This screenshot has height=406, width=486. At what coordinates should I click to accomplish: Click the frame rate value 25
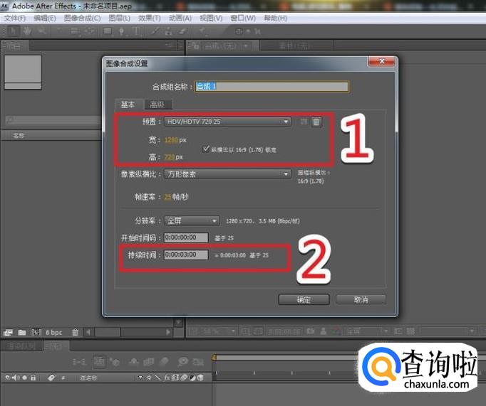[x=167, y=197]
